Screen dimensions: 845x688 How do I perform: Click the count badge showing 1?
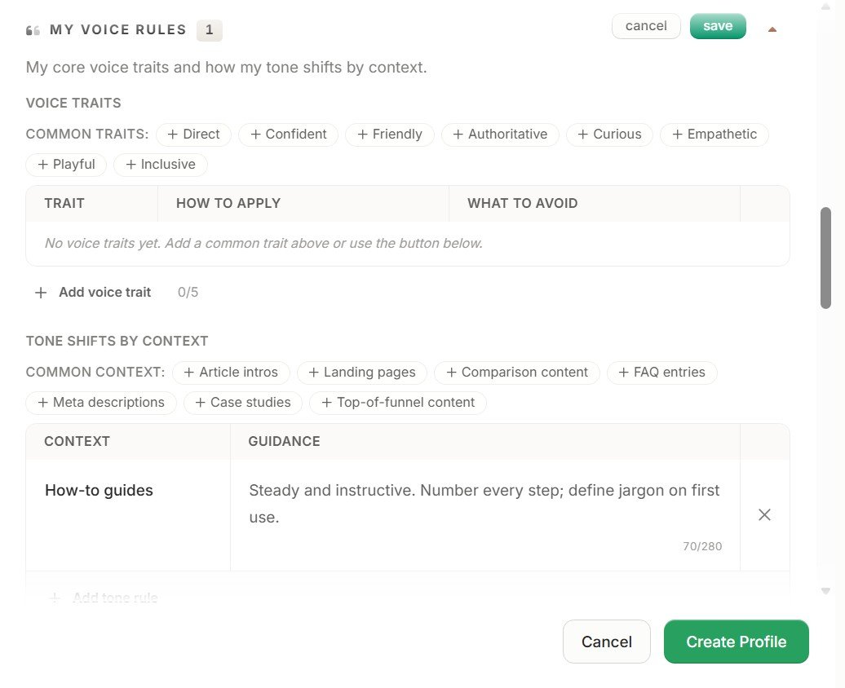(x=210, y=30)
